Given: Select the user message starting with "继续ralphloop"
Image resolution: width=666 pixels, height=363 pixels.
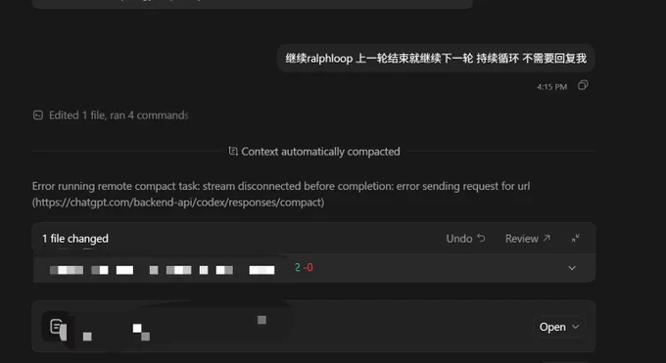Looking at the screenshot, I should coord(436,58).
